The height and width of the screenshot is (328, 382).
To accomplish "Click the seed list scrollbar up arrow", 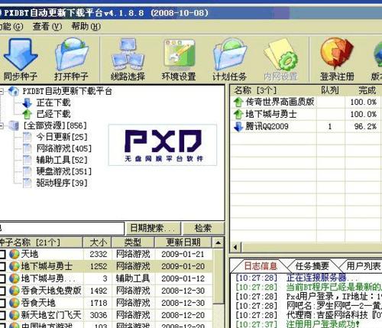I will 219,242.
